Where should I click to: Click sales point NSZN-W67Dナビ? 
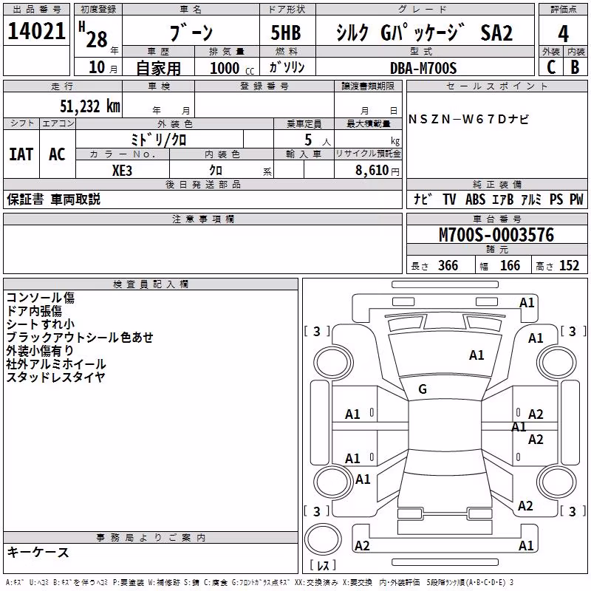coord(469,120)
